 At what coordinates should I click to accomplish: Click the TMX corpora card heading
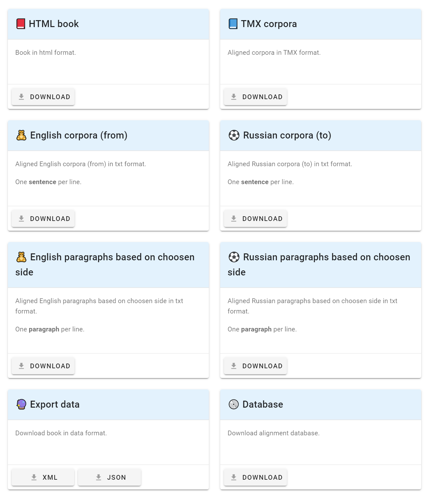tap(269, 24)
